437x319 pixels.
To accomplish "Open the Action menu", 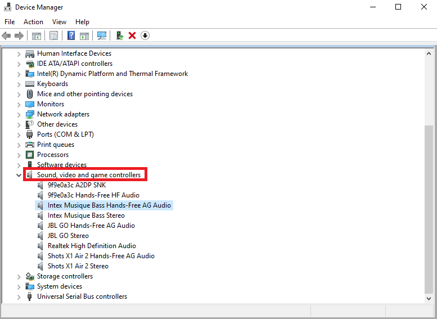I will click(x=33, y=22).
